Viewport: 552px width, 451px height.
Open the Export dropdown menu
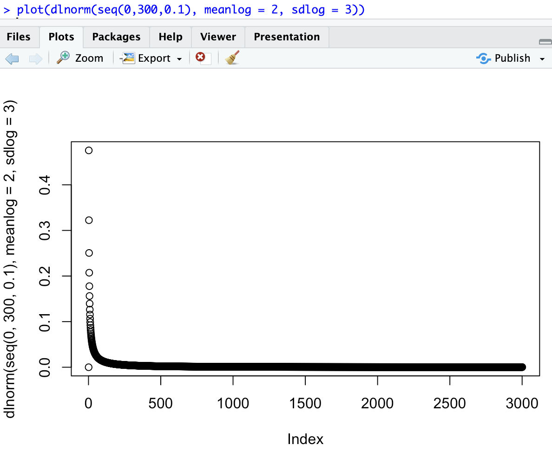click(152, 58)
